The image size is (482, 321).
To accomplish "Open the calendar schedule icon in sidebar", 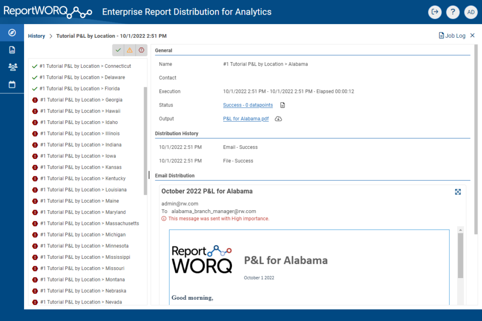I will 12,84.
